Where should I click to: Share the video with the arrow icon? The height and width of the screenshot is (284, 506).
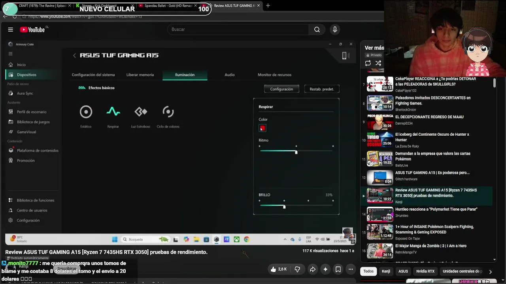pos(312,269)
